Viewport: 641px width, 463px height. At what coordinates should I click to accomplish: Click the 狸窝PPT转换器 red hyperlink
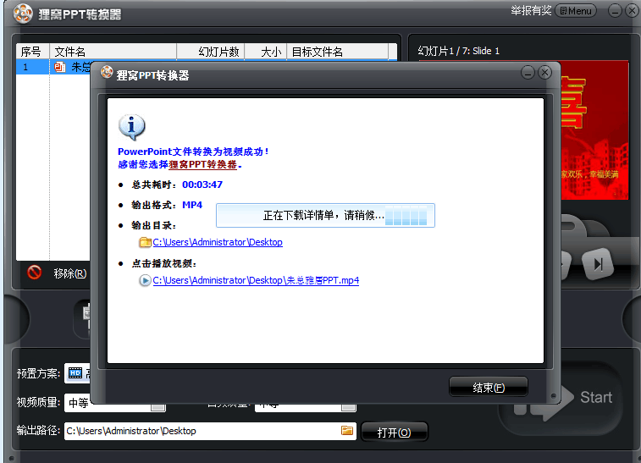pyautogui.click(x=202, y=164)
